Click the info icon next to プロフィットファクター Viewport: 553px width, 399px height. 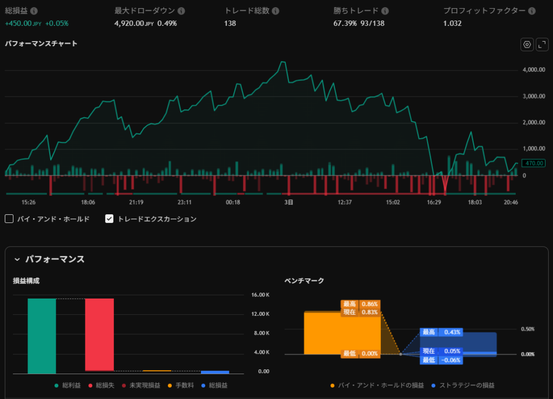click(532, 11)
